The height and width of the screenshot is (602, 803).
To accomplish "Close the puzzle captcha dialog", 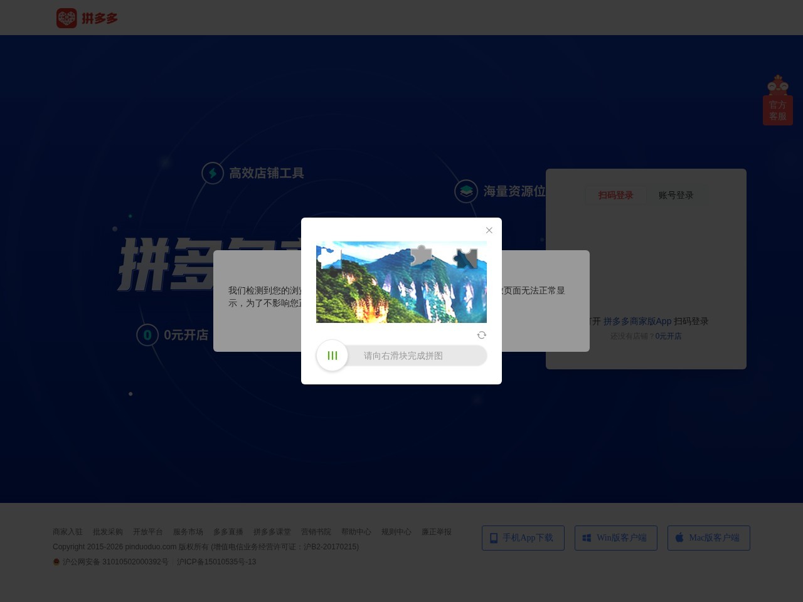I will pos(489,230).
